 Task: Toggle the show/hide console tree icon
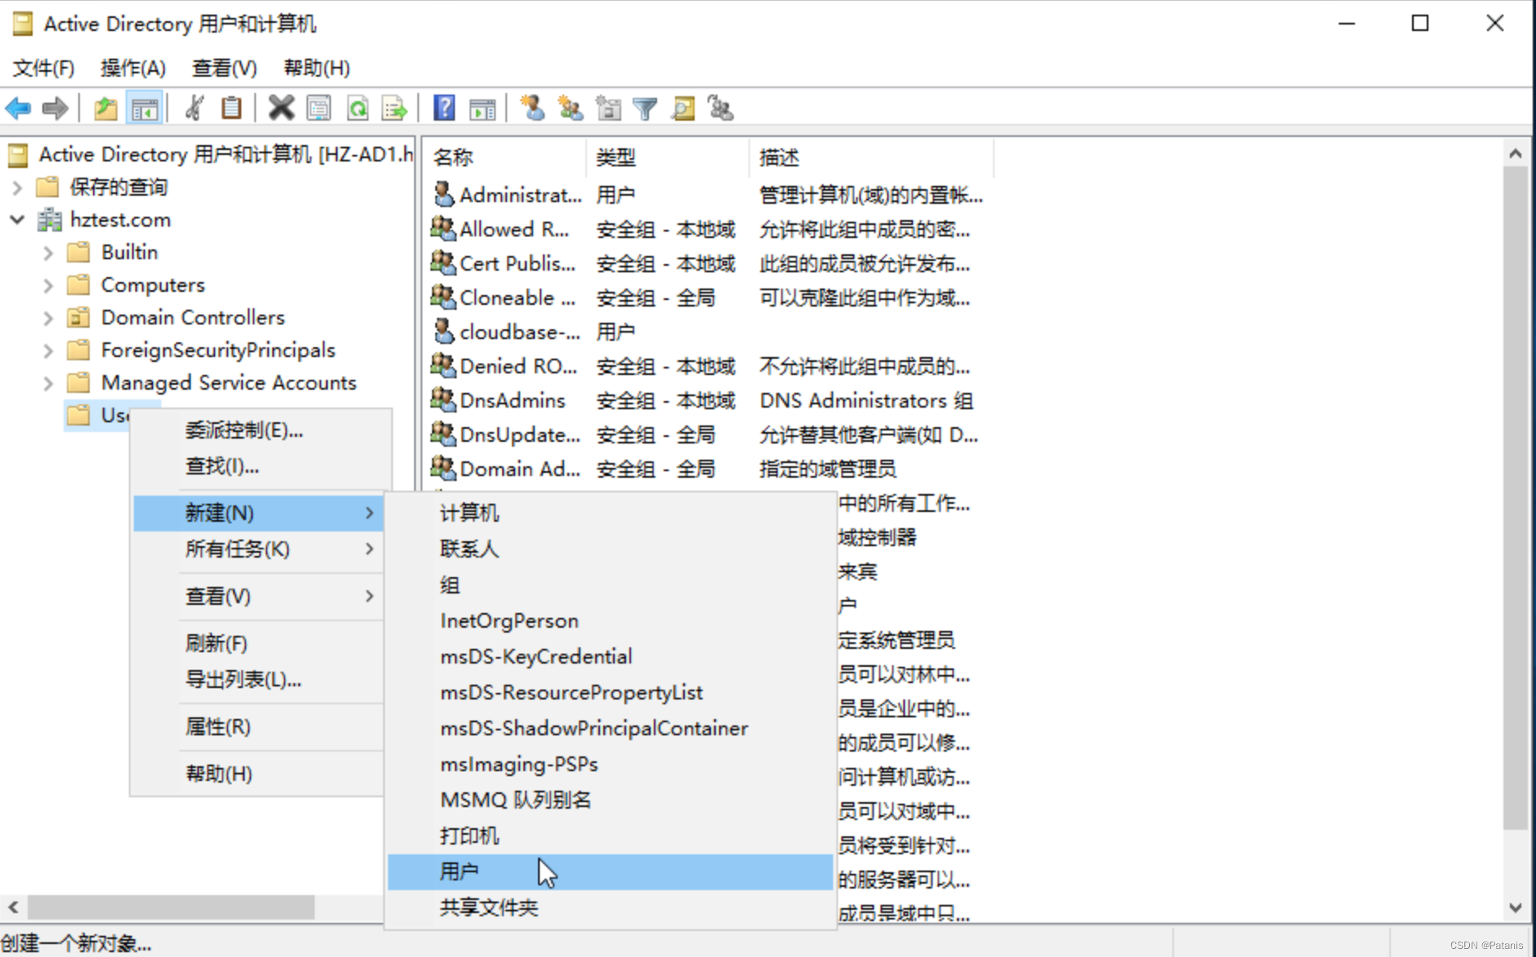click(144, 108)
